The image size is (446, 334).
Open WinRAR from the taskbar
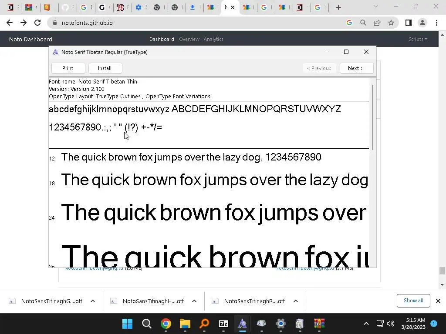tap(319, 324)
